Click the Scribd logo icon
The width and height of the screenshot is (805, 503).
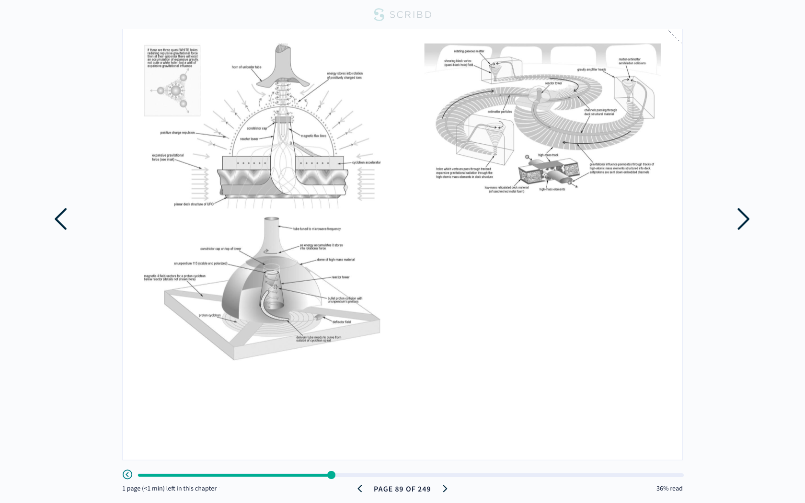tap(379, 15)
